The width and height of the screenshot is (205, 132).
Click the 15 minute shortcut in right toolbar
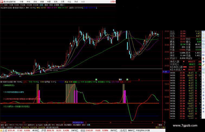(203, 82)
